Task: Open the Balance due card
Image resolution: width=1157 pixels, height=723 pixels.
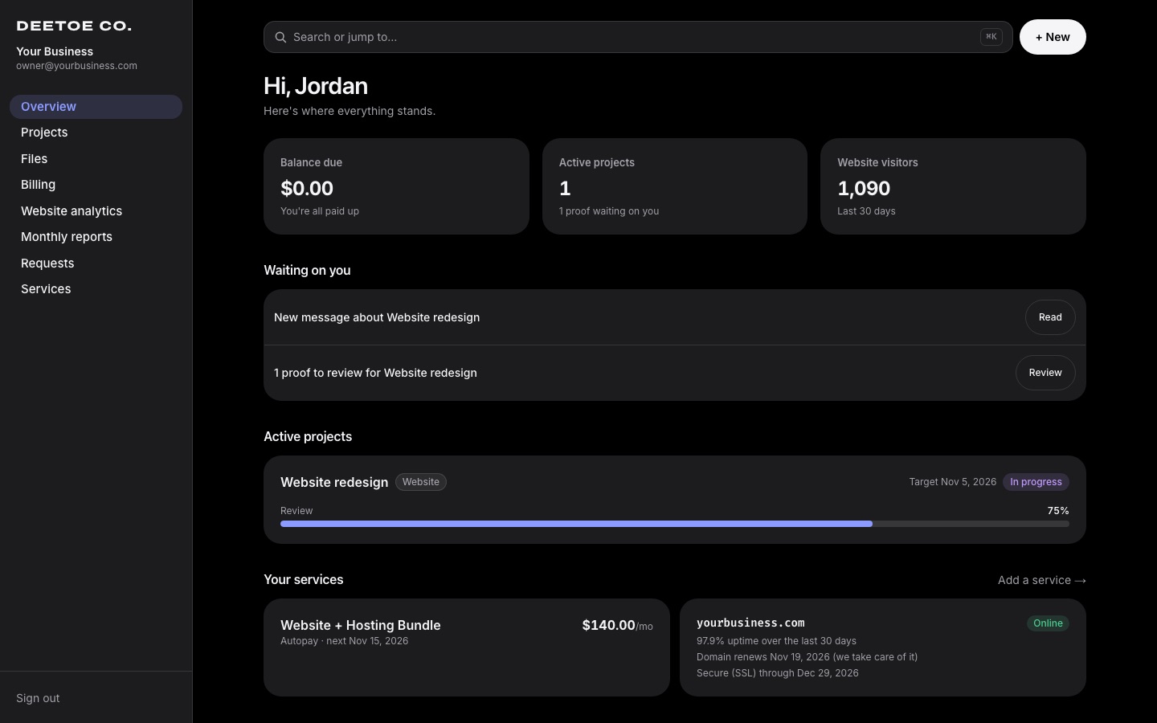Action: 396,186
